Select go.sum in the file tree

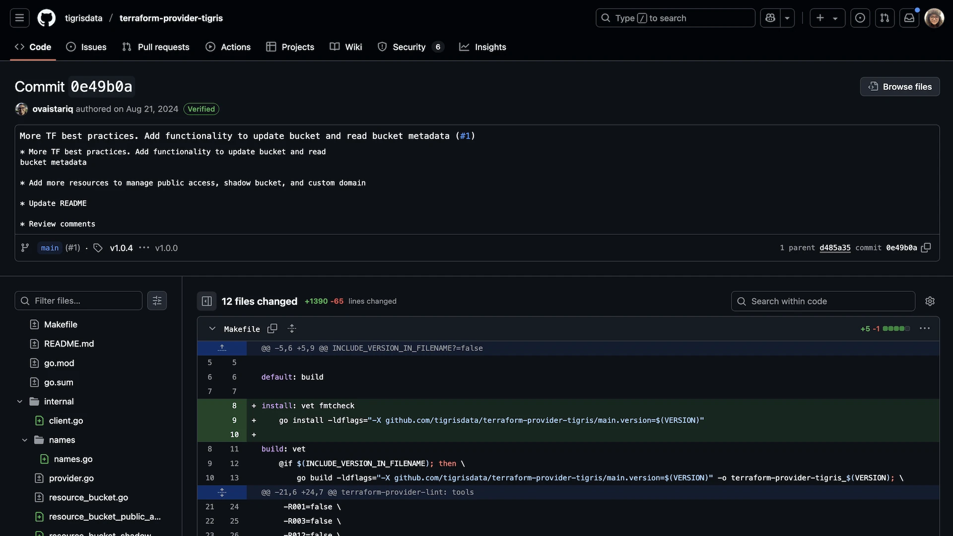tap(59, 383)
